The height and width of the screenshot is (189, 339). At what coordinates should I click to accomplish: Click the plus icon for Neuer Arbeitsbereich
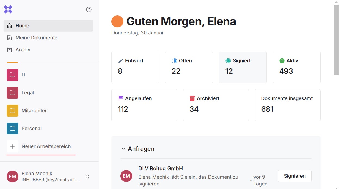click(x=12, y=146)
